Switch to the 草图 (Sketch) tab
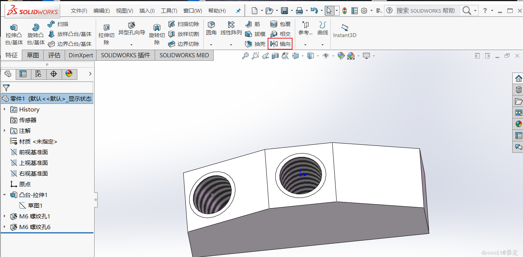This screenshot has height=257, width=523. [33, 55]
